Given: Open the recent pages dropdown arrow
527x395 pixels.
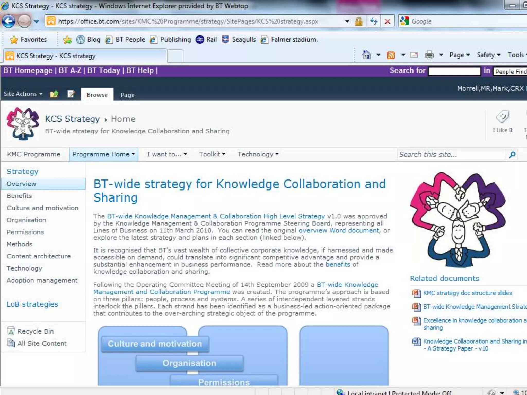Looking at the screenshot, I should pos(37,21).
